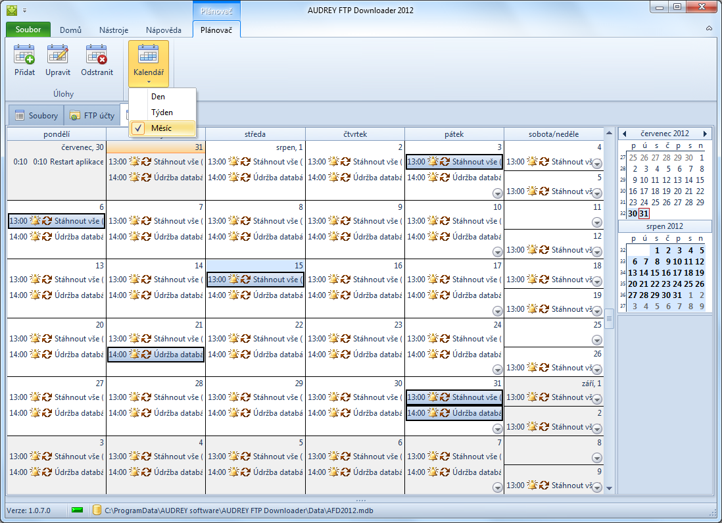The image size is (722, 523).
Task: Expand hidden events on August 25
Action: [596, 340]
